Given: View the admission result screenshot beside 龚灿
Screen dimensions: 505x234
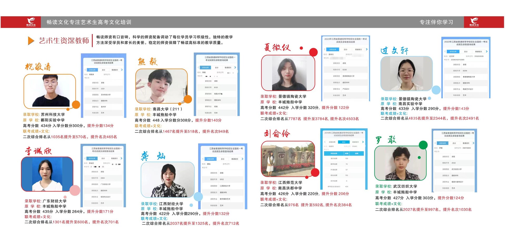Looking at the screenshot, I should (x=223, y=176).
